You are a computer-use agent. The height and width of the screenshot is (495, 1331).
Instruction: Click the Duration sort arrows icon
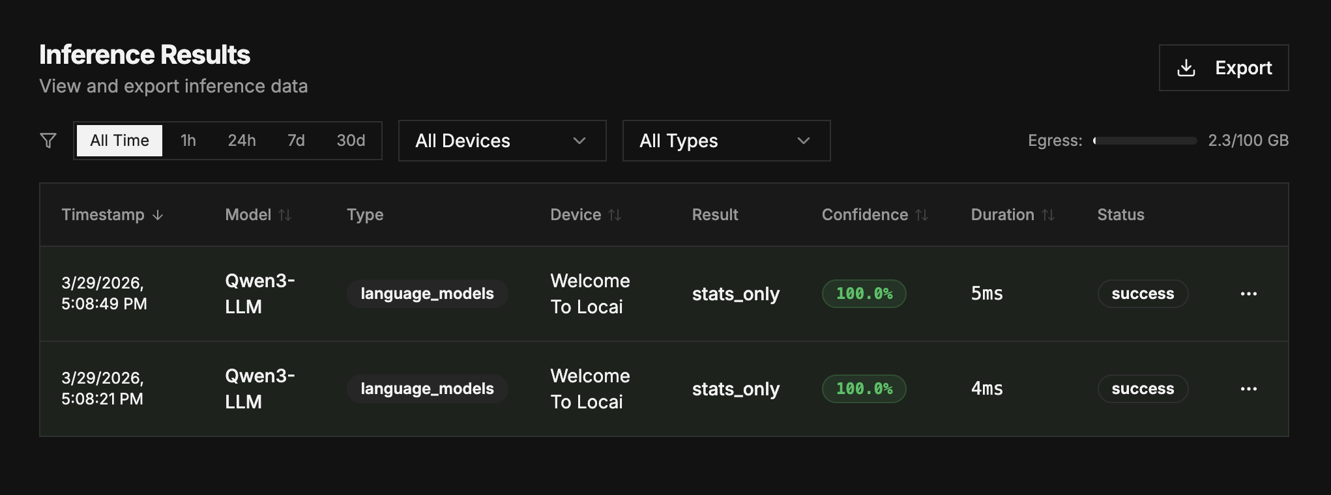[1048, 215]
